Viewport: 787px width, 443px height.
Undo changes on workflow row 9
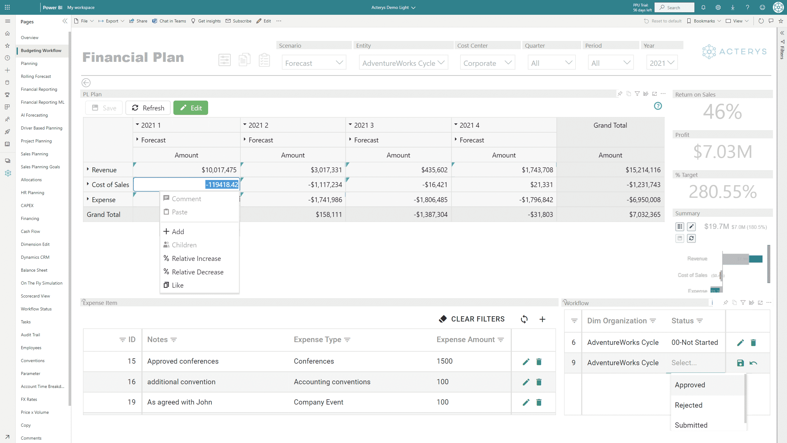(753, 363)
